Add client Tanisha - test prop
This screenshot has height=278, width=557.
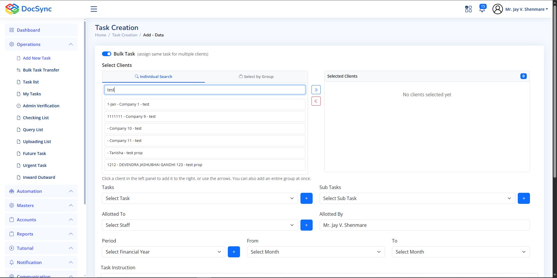click(205, 153)
